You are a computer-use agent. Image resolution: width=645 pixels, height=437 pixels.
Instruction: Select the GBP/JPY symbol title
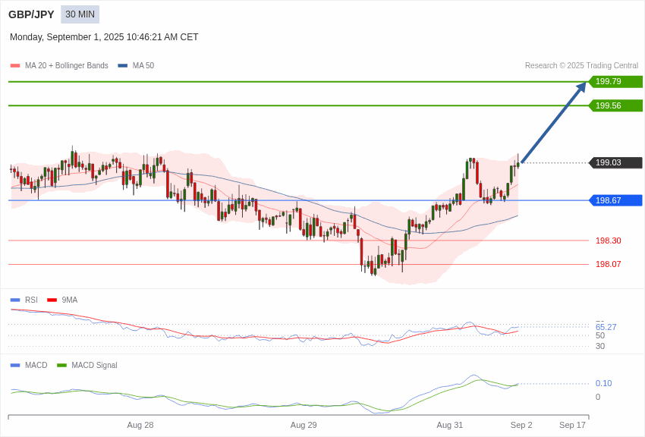pos(30,14)
